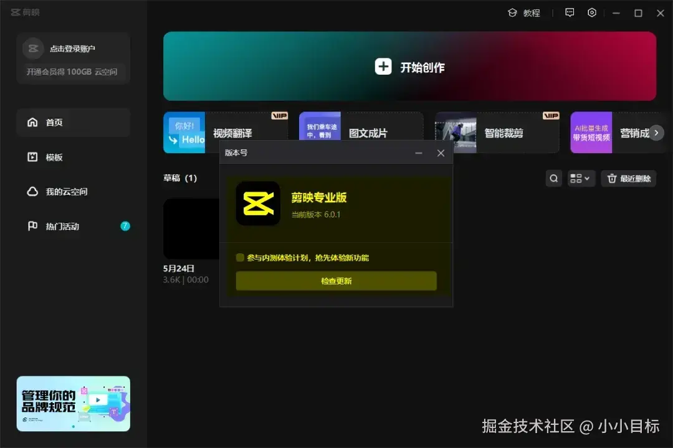
Task: Open 智能裁剪 smart crop card
Action: (497, 132)
